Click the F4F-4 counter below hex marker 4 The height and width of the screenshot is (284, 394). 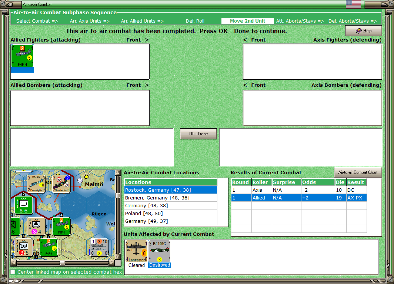pyautogui.click(x=61, y=226)
